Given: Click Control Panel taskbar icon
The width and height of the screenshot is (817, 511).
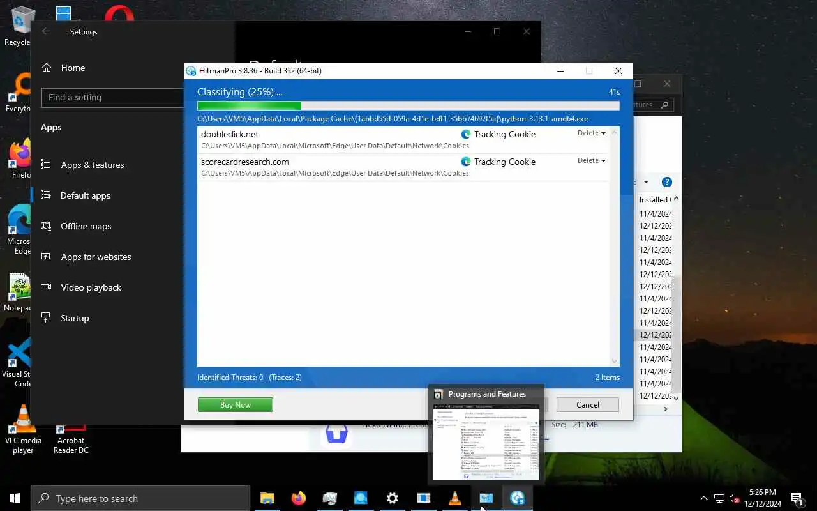Looking at the screenshot, I should (x=486, y=498).
